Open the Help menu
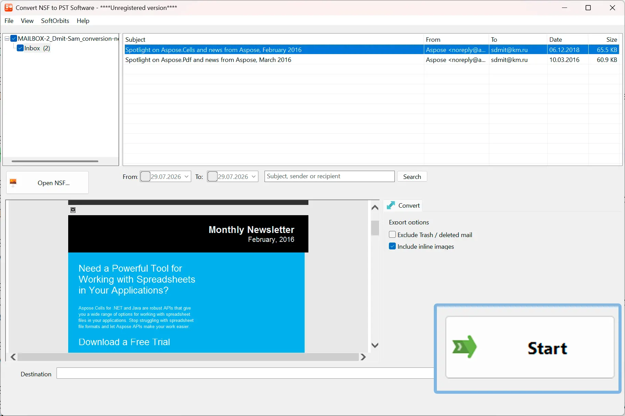This screenshot has width=625, height=416. (83, 21)
